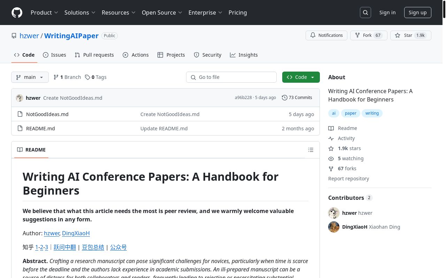Expand the green Code dropdown button
The width and height of the screenshot is (446, 278).
pyautogui.click(x=301, y=77)
